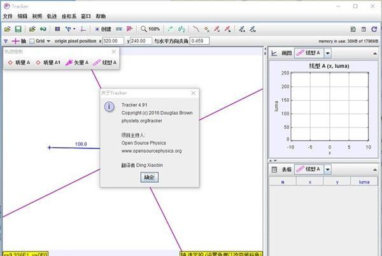Show the track control icon
382x256 pixels.
click(119, 29)
